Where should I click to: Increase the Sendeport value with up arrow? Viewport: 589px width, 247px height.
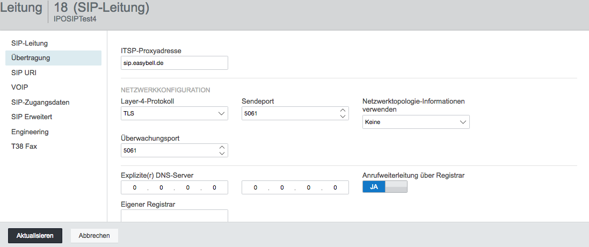coord(342,111)
